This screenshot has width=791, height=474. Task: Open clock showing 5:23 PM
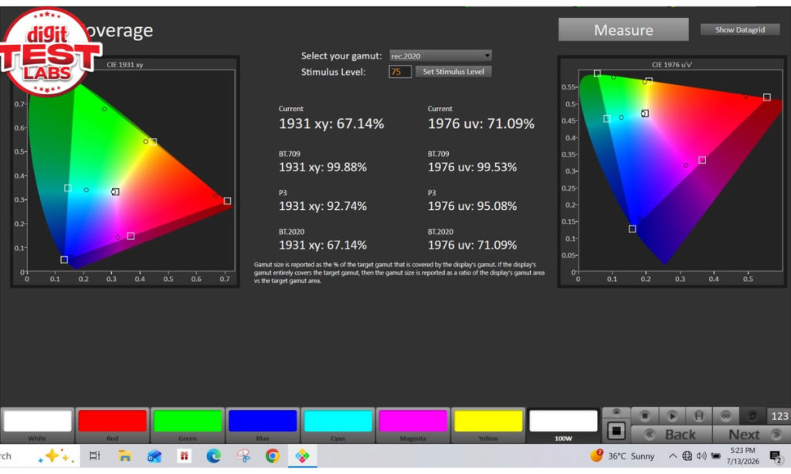point(742,455)
